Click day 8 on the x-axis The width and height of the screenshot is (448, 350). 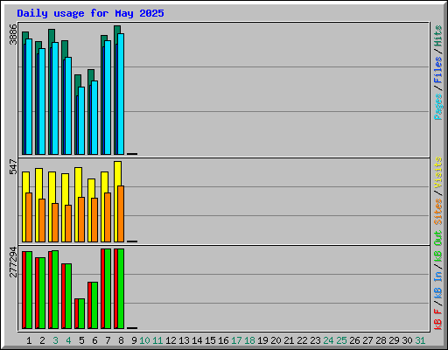pos(121,340)
